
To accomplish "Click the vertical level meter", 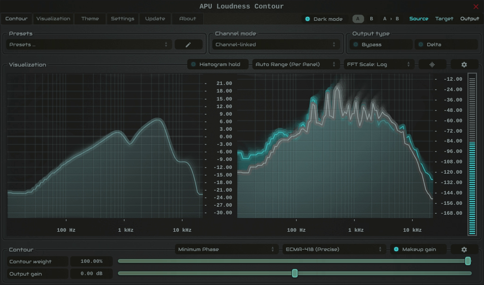I will (x=472, y=154).
